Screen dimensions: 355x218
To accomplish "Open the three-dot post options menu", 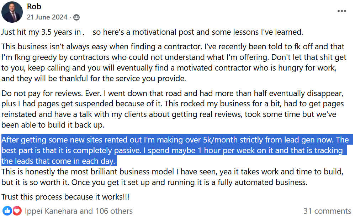I will 341,11.
